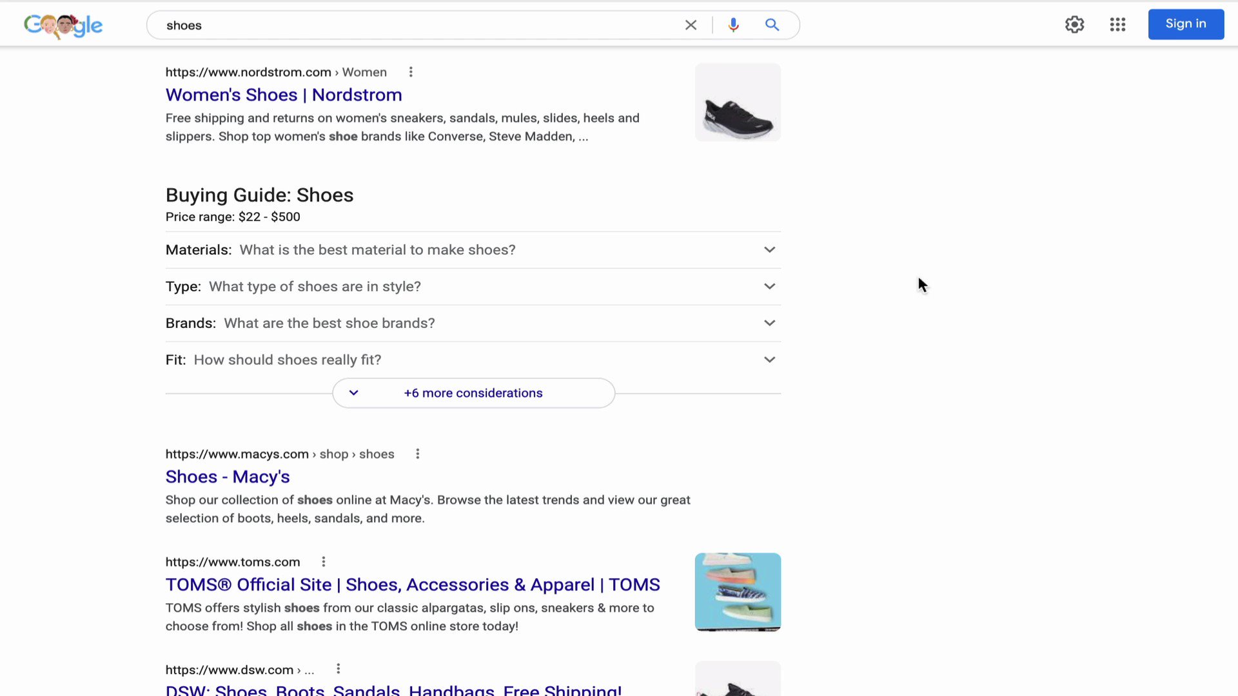Image resolution: width=1238 pixels, height=696 pixels.
Task: Click chevron inside more considerations pill
Action: click(353, 393)
